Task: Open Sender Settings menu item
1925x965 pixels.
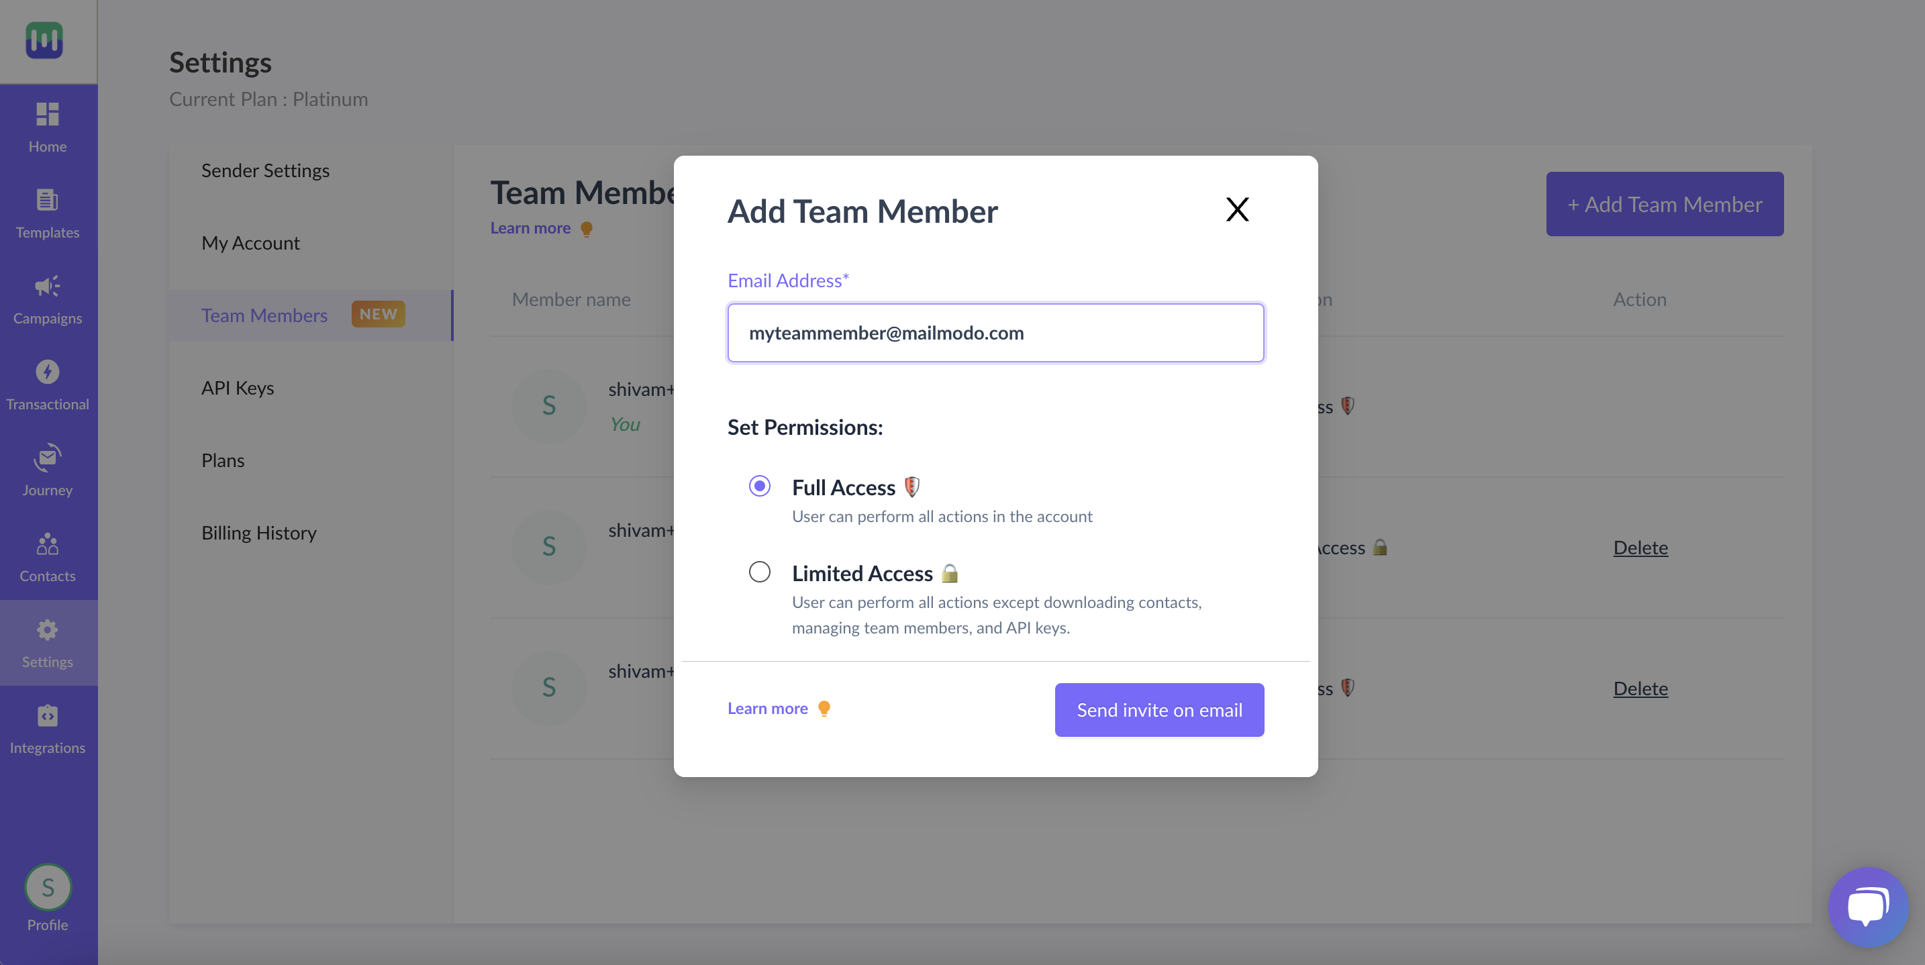Action: 266,168
